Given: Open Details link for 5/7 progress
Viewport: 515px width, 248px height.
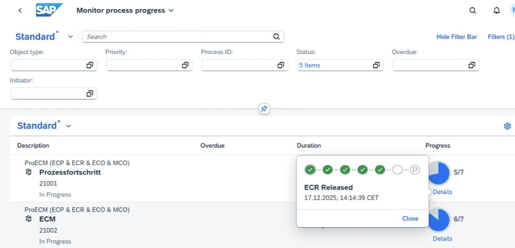Looking at the screenshot, I should 442,192.
